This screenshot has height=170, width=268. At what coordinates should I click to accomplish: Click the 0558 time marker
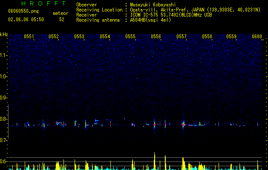[207, 37]
